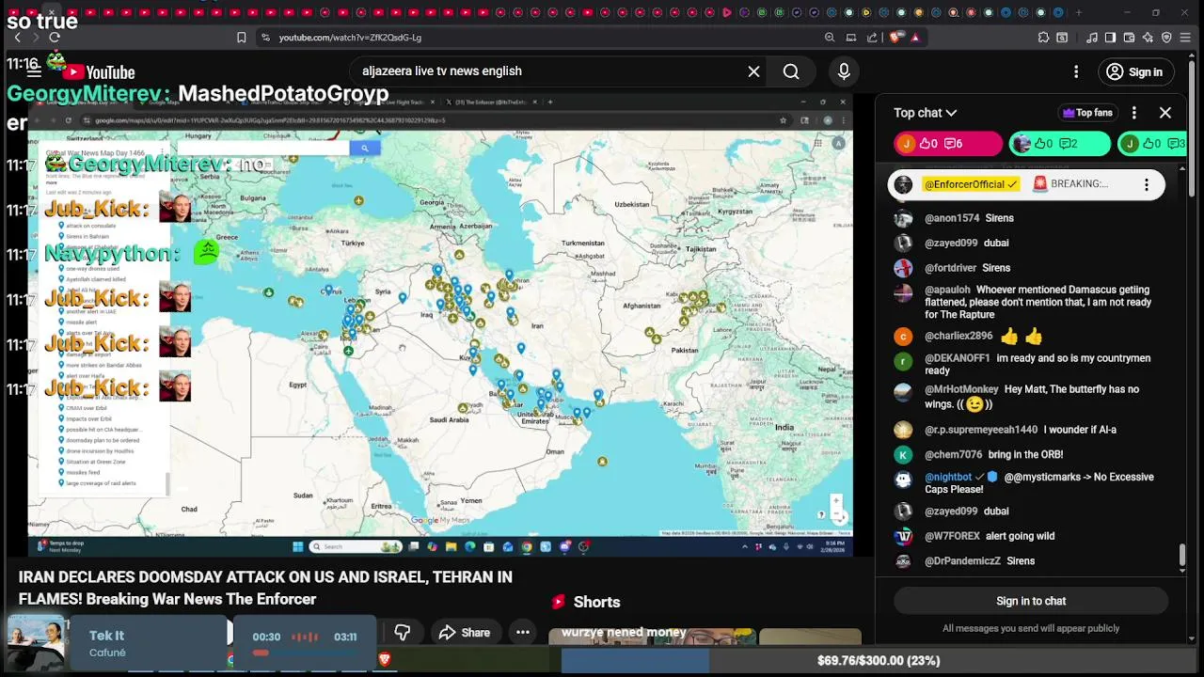Click the Sign in to chat button
Image resolution: width=1204 pixels, height=677 pixels.
point(1031,601)
